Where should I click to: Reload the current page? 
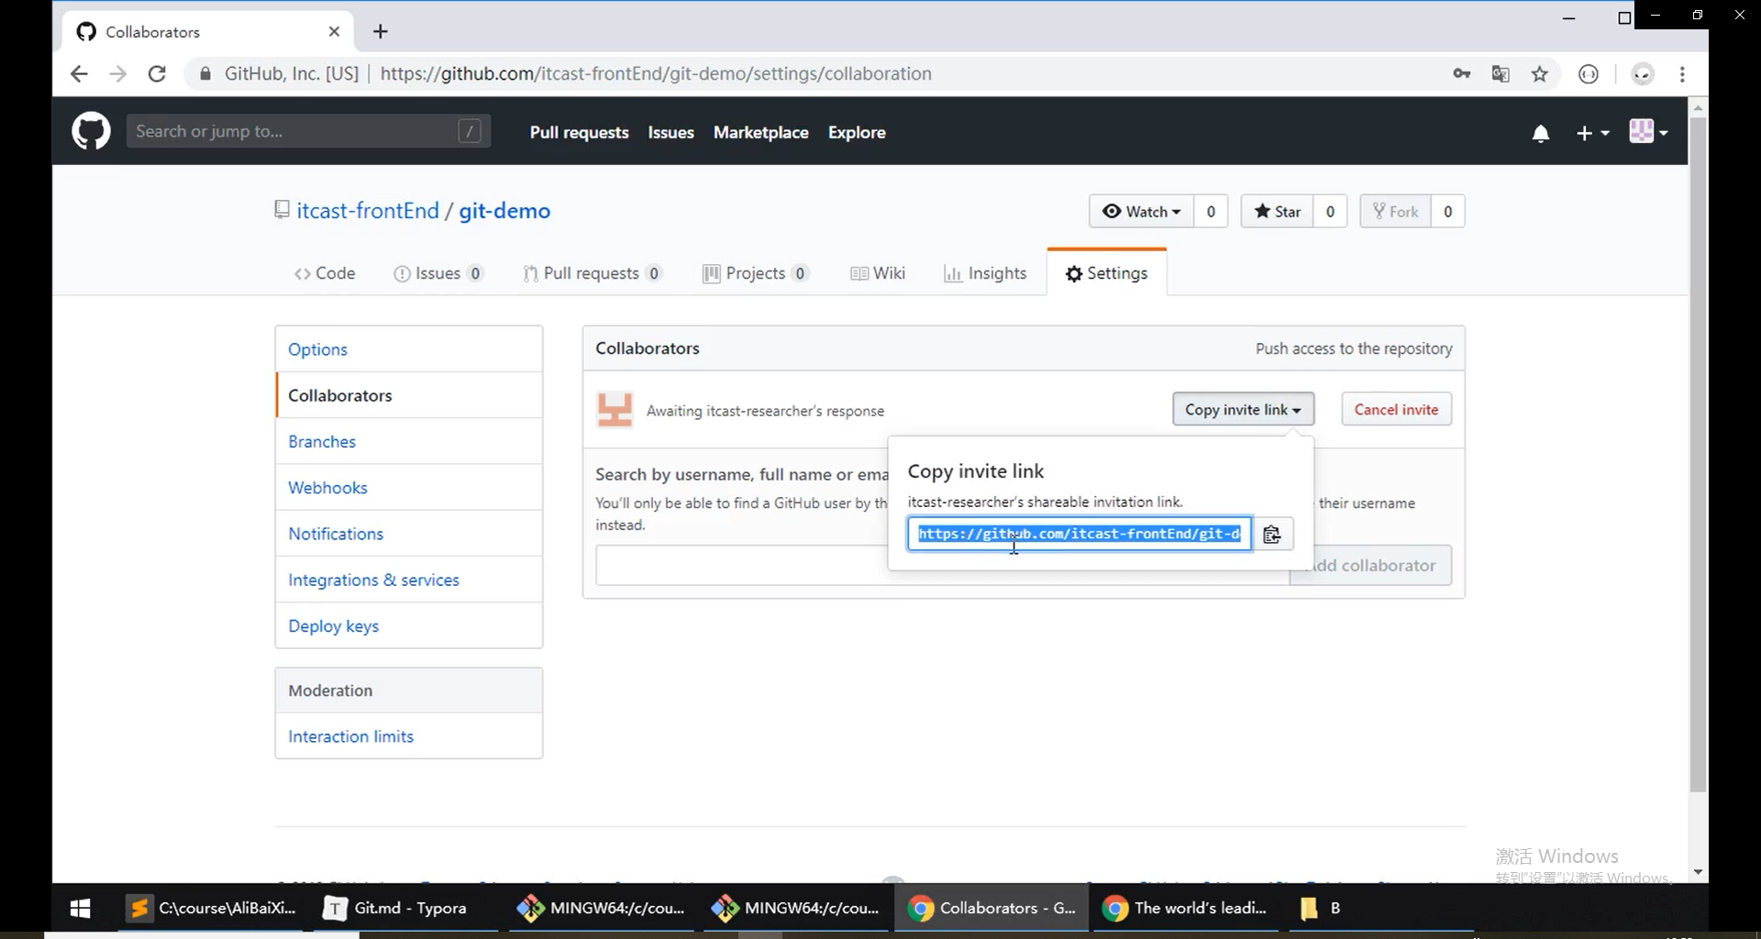tap(157, 73)
